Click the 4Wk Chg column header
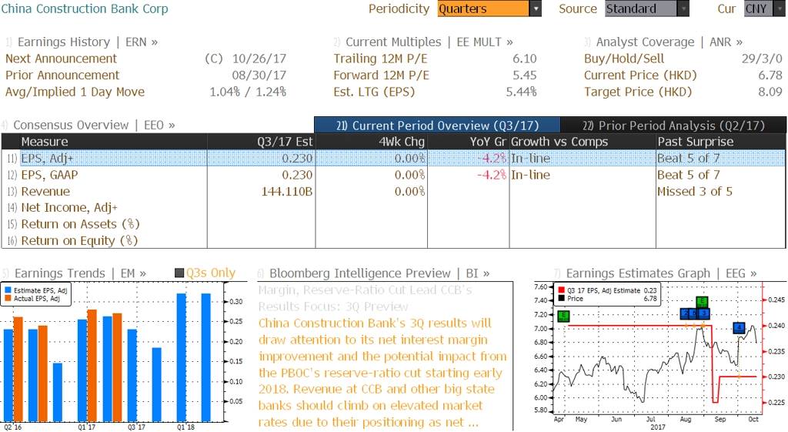Image resolution: width=788 pixels, height=432 pixels. [x=372, y=142]
